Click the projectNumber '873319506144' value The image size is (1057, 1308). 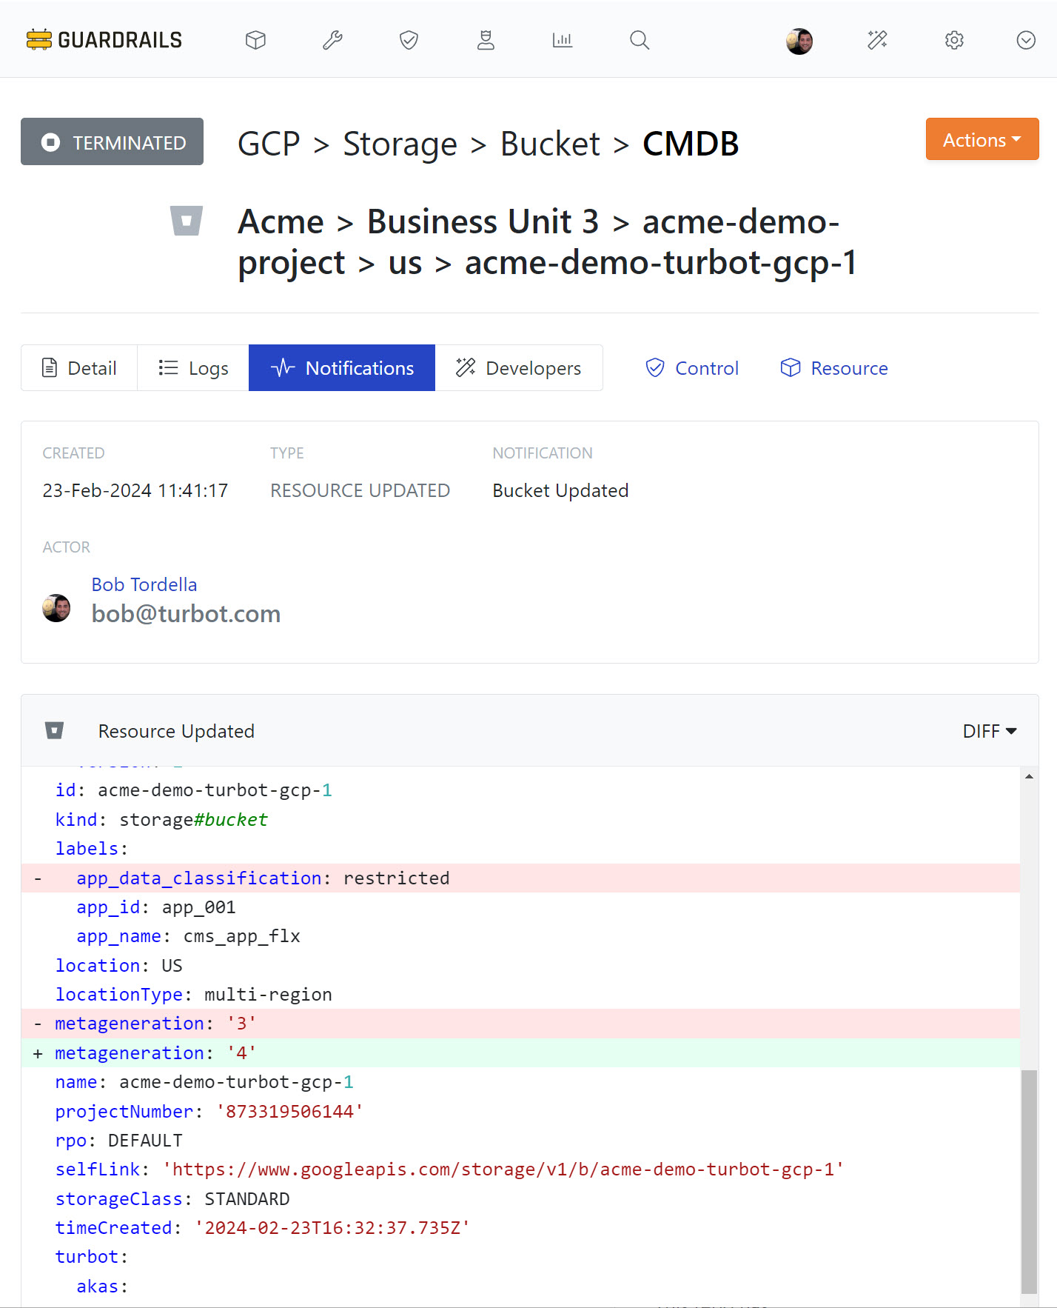click(x=289, y=1111)
